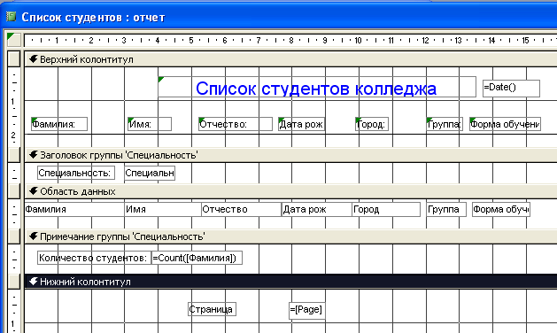Select the 'Верхний колонтитул' section bar

(x=290, y=59)
